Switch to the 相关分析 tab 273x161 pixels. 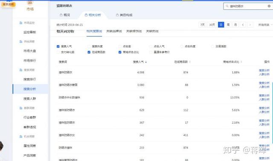(93, 15)
